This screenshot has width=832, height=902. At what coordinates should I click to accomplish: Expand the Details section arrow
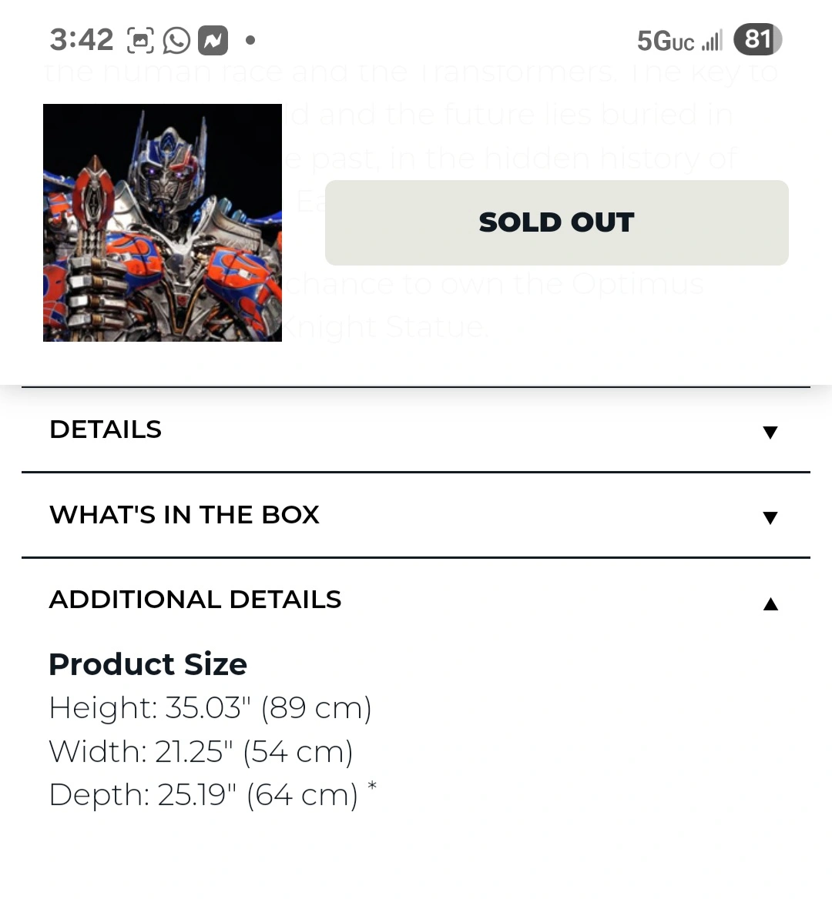click(x=770, y=432)
